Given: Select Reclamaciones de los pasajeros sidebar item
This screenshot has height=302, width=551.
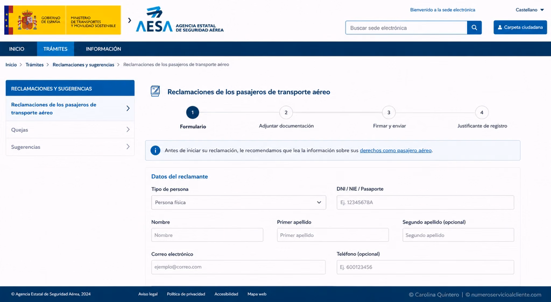Looking at the screenshot, I should pyautogui.click(x=70, y=109).
